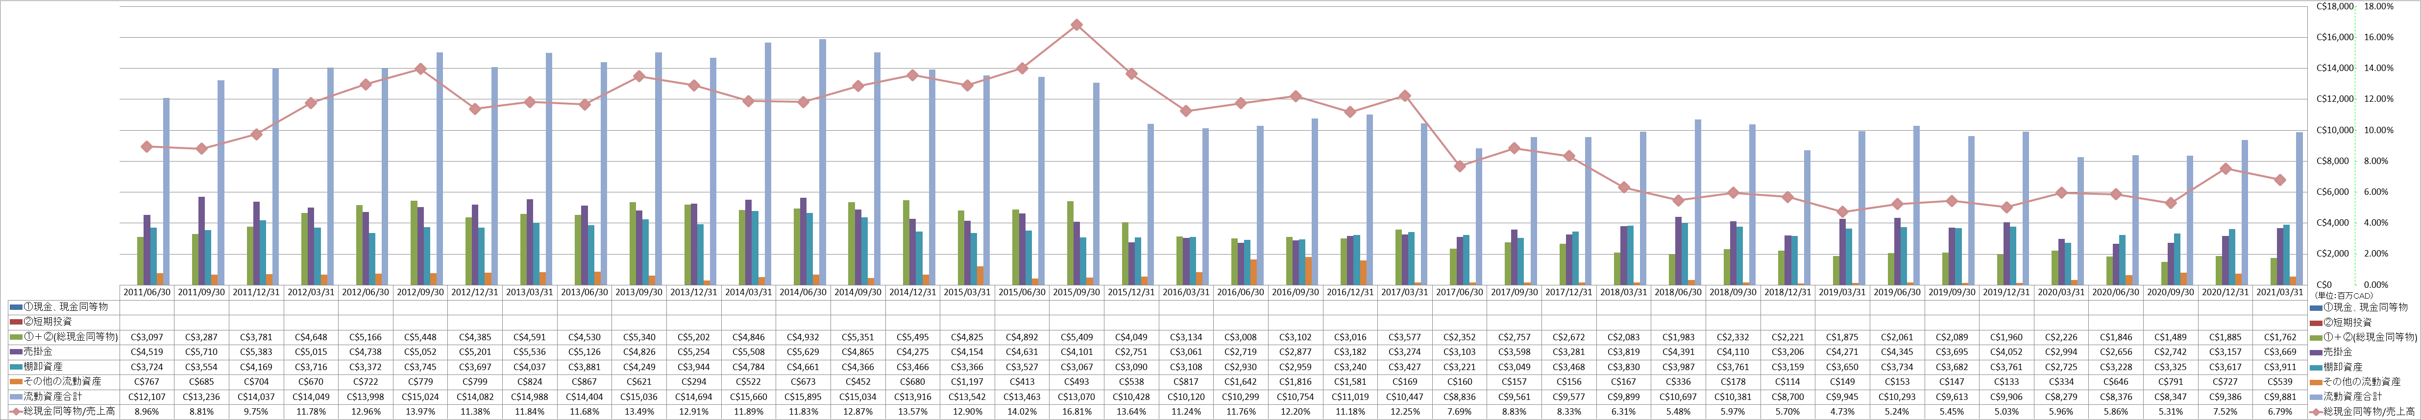This screenshot has height=420, width=2421.
Task: Select the ratio line marker at 2011/06/30
Action: pos(146,146)
